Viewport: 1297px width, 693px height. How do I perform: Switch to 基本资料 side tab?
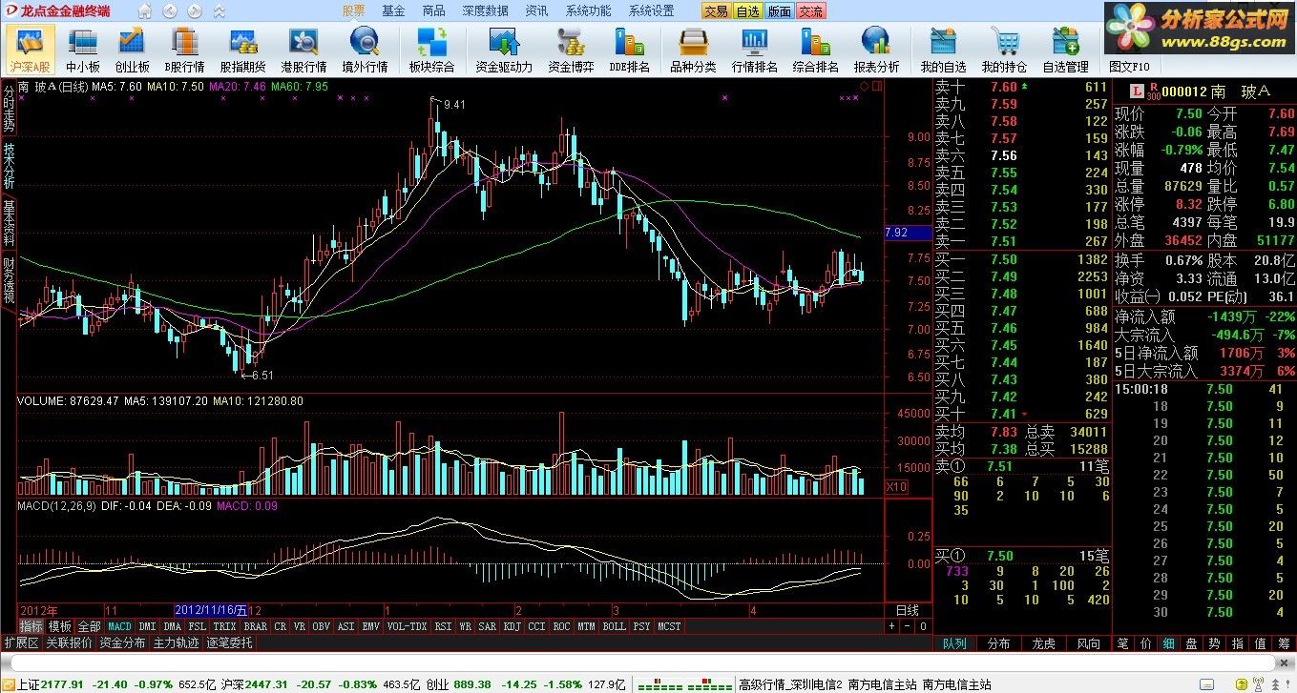point(9,224)
